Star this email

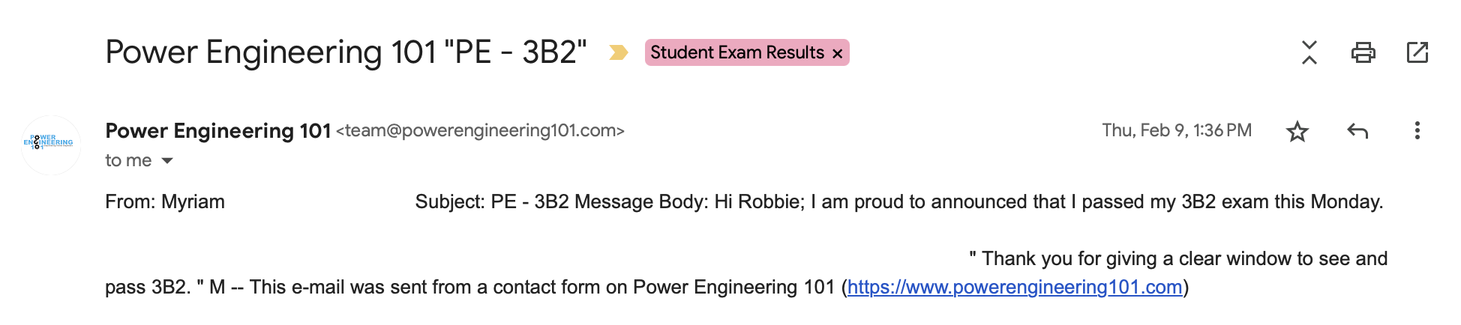1297,132
